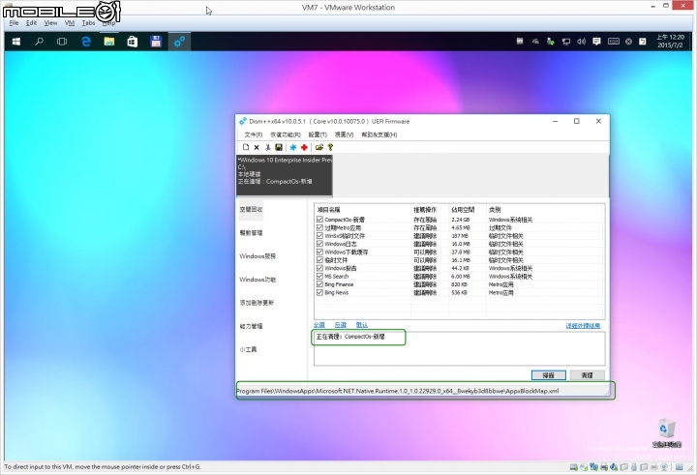Open the VMware File menu

click(14, 23)
